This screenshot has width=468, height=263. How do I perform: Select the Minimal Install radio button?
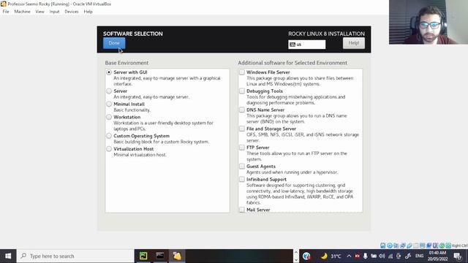point(109,104)
